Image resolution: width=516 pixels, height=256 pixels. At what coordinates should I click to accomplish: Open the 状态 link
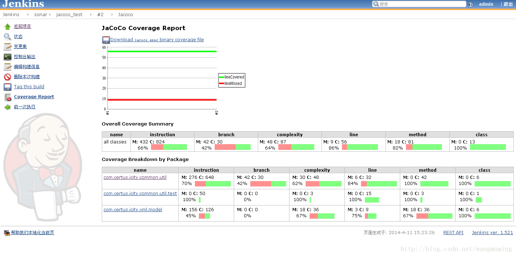[18, 37]
